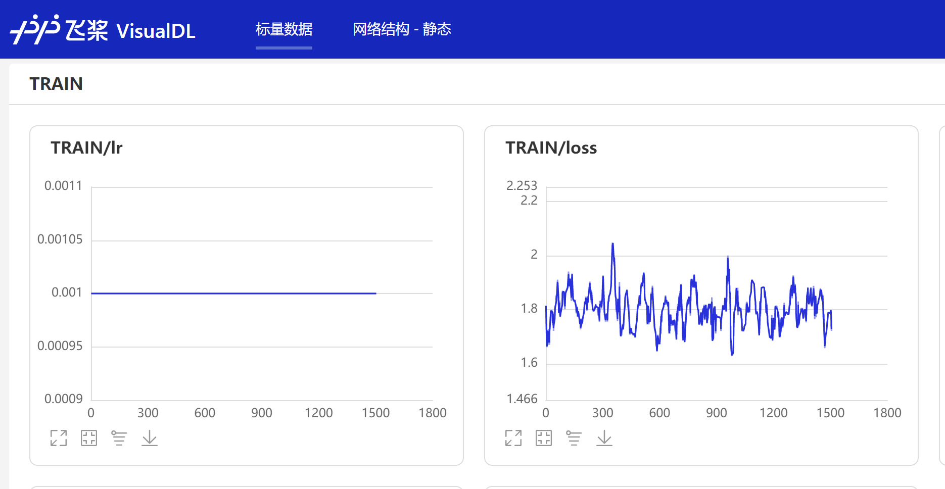The width and height of the screenshot is (945, 489).
Task: Click the 2.253 y-axis label on the loss chart
Action: (x=522, y=185)
